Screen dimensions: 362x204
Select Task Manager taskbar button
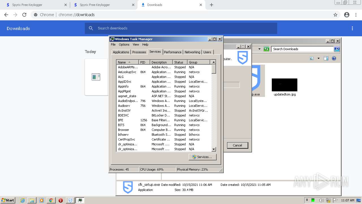pyautogui.click(x=80, y=200)
